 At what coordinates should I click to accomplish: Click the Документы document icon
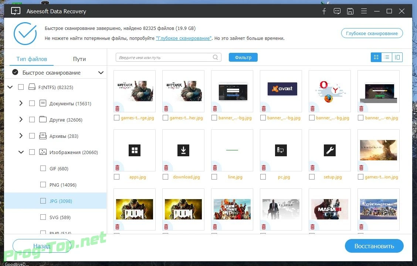(43, 103)
